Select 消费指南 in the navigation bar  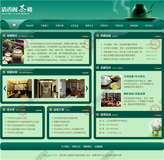tap(134, 26)
